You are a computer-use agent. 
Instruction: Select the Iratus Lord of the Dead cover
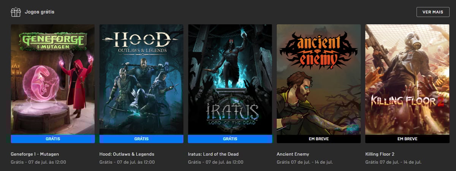tap(230, 79)
